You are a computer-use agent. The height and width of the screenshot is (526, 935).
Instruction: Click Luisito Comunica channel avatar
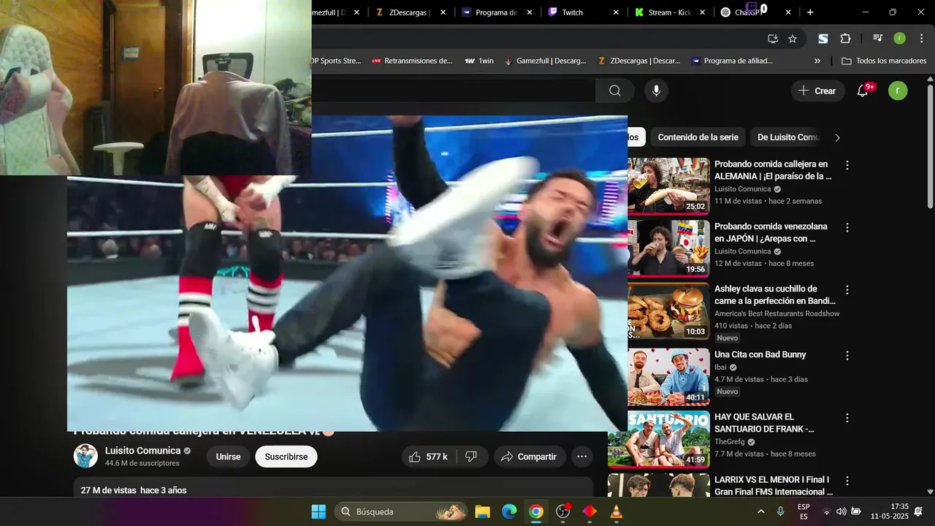(x=85, y=456)
